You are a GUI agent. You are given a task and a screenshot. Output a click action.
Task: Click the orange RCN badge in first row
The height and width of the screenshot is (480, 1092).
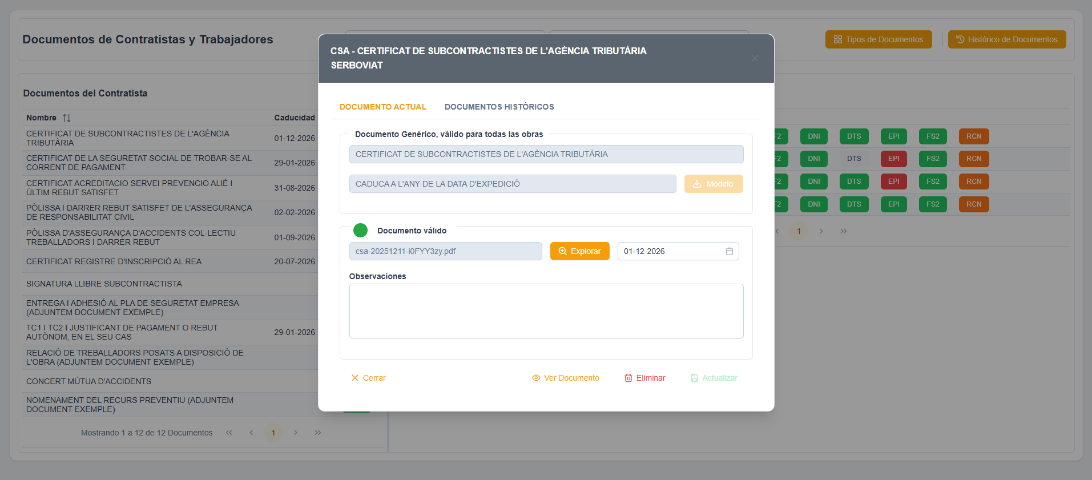[x=973, y=136]
